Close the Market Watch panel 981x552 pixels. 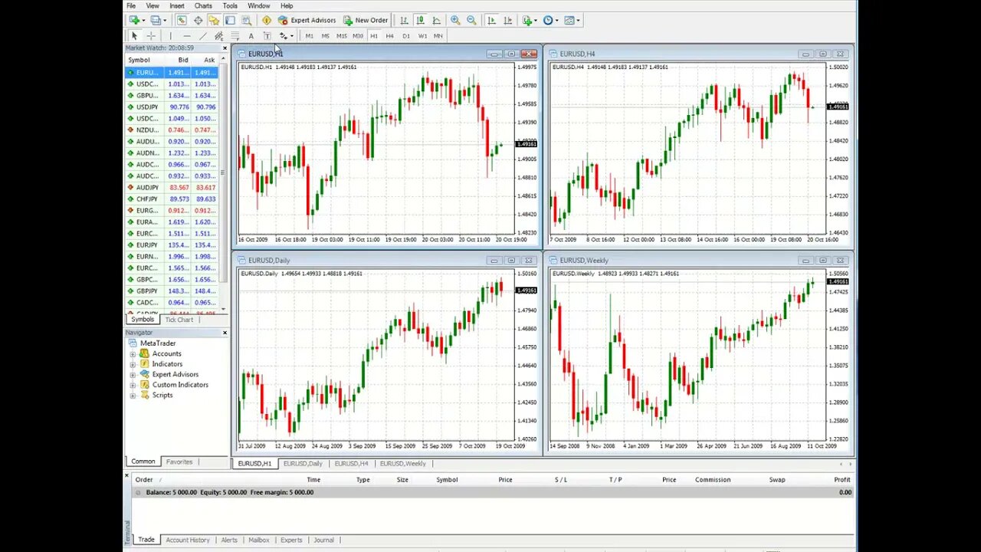[x=225, y=48]
